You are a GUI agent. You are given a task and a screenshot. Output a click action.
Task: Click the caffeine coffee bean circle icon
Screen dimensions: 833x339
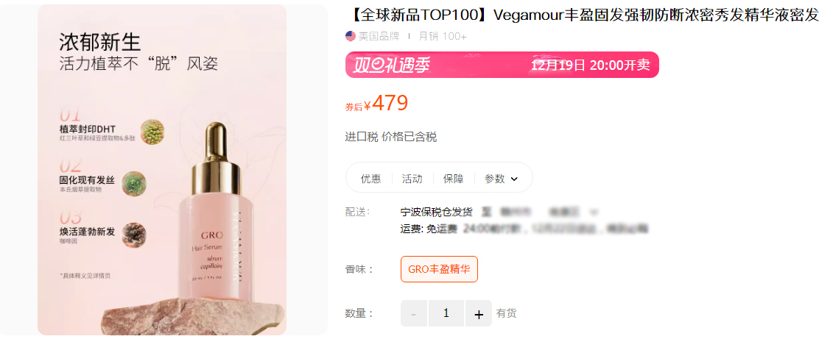(x=134, y=235)
